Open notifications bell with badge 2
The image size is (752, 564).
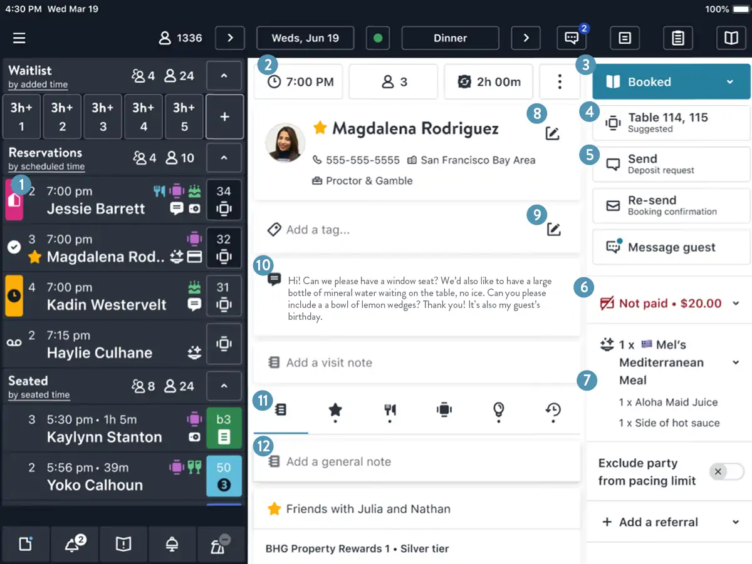point(75,544)
